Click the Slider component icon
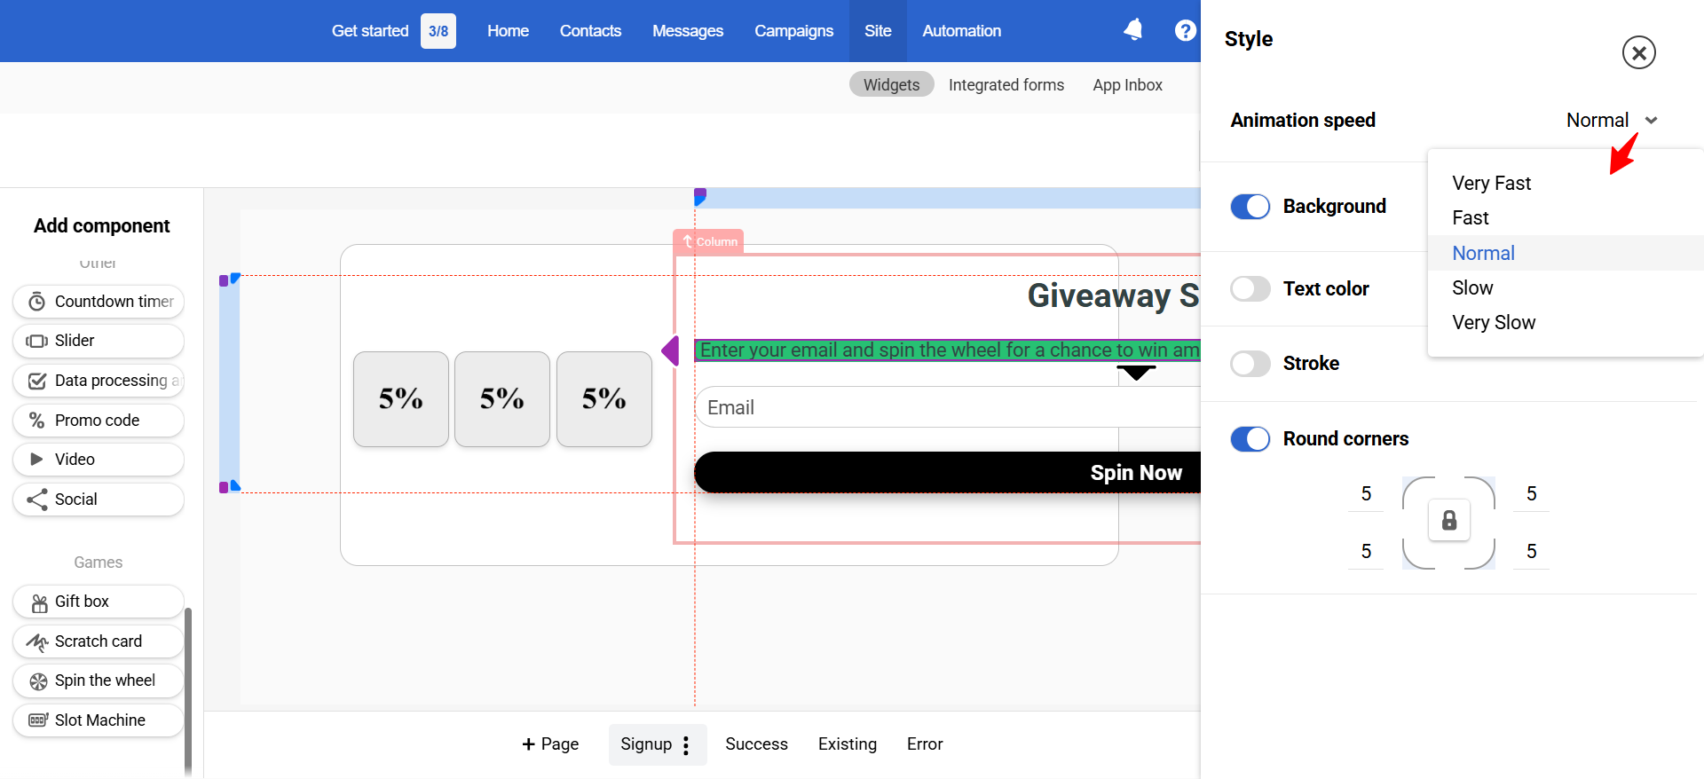 [36, 341]
